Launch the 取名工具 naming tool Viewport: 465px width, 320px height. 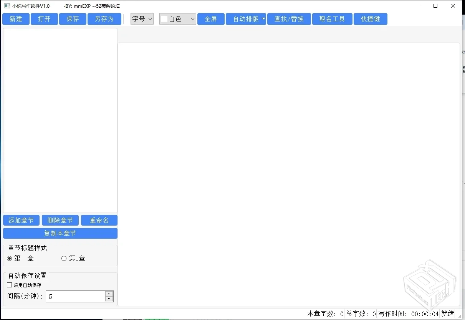(x=332, y=19)
